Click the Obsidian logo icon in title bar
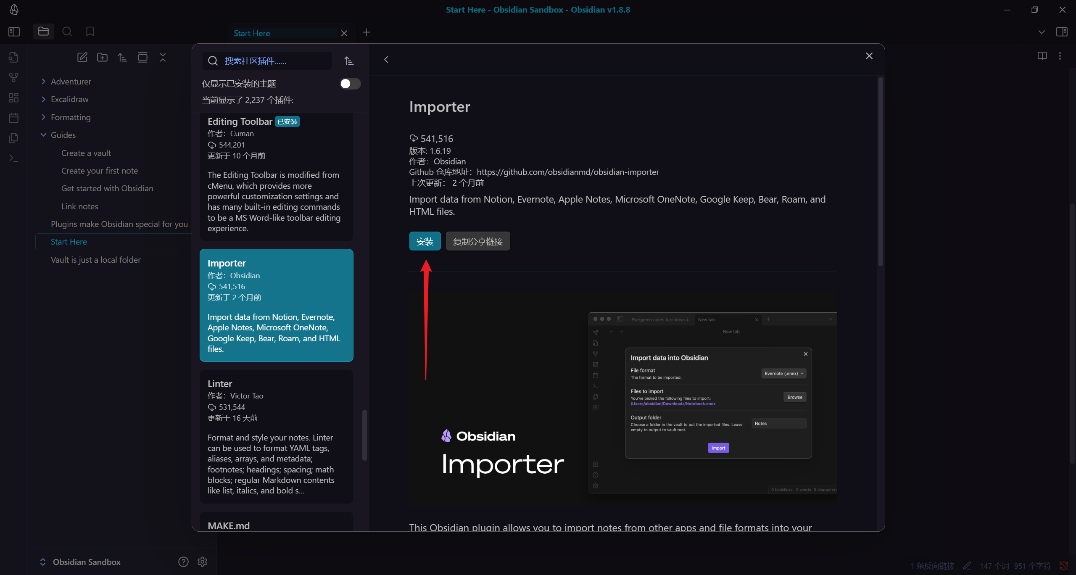 14,9
